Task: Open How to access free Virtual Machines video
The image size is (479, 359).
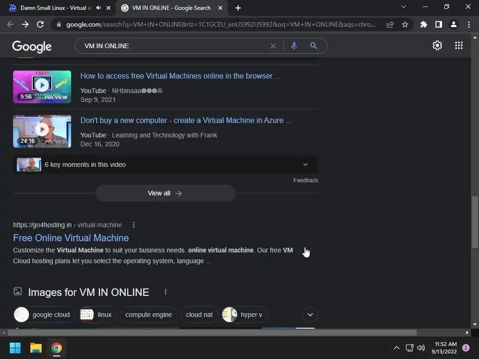Action: [x=180, y=76]
